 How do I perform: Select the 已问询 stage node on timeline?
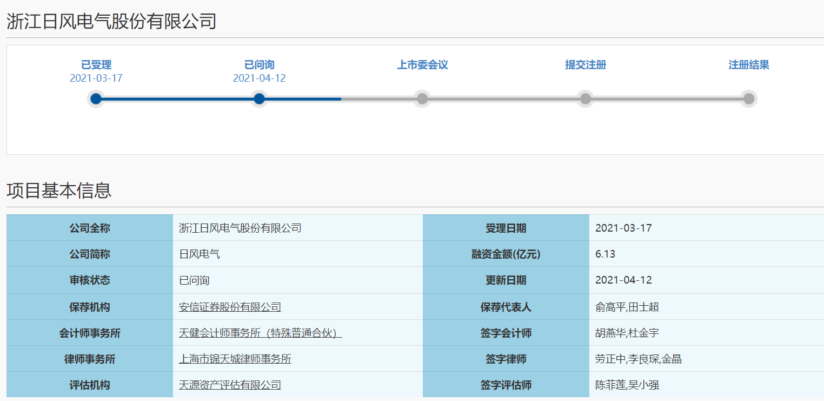pos(258,99)
